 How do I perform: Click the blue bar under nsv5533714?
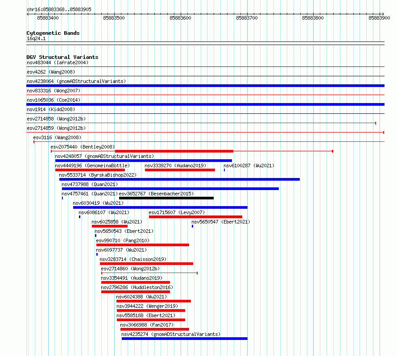pos(179,179)
